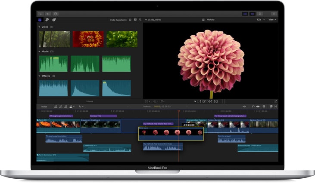This screenshot has height=183, width=315.
Task: Open the timeline Index
Action: pyautogui.click(x=44, y=107)
